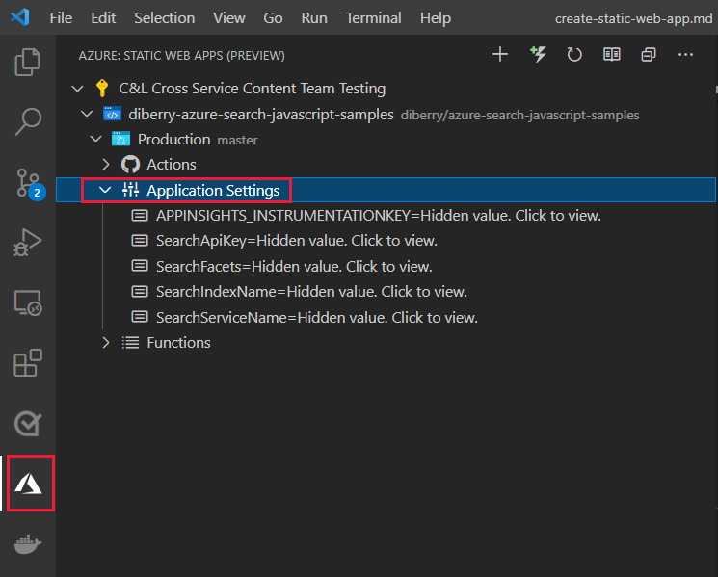Open the Selection menu
Viewport: 718px width, 577px height.
pyautogui.click(x=165, y=18)
